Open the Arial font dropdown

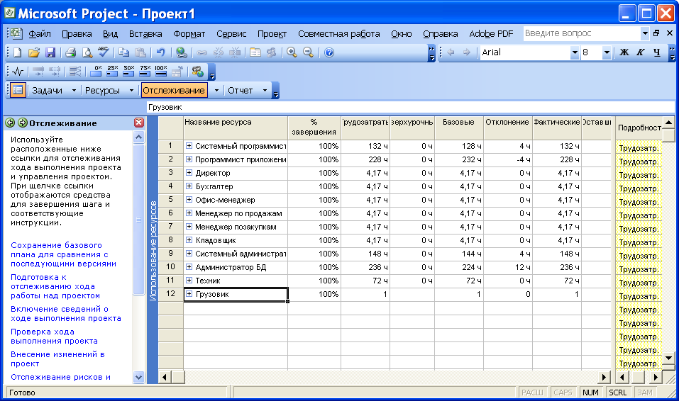tap(575, 52)
